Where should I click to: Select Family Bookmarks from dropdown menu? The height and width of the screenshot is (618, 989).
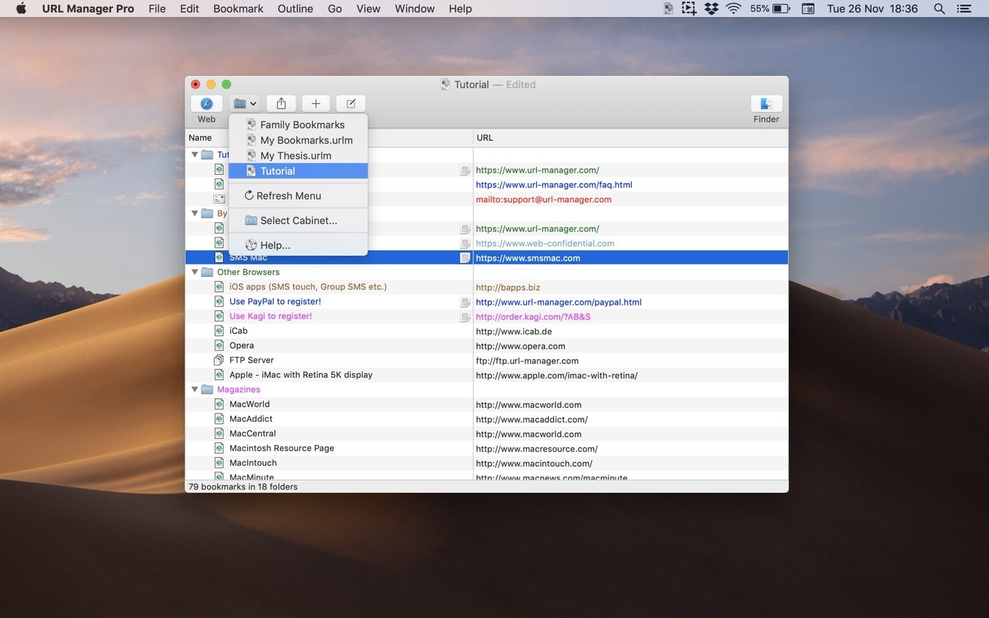(x=302, y=125)
